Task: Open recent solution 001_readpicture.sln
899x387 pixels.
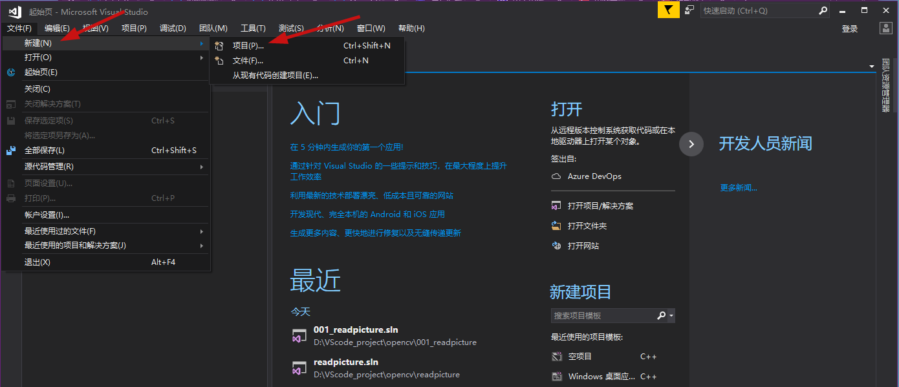Action: 356,330
